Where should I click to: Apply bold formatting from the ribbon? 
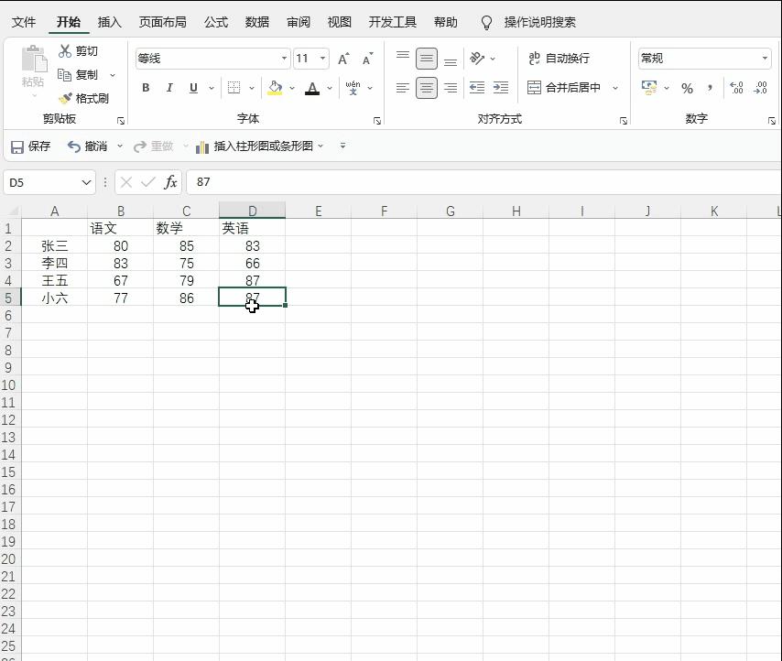pyautogui.click(x=145, y=88)
